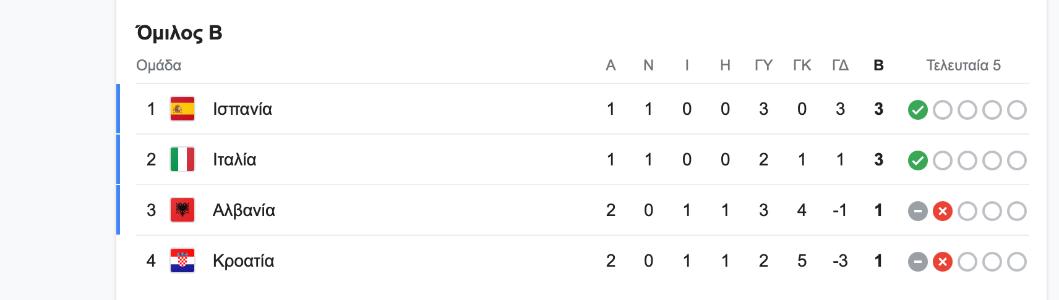This screenshot has width=1059, height=300.
Task: Click Croatia's red loss X icon
Action: [943, 262]
